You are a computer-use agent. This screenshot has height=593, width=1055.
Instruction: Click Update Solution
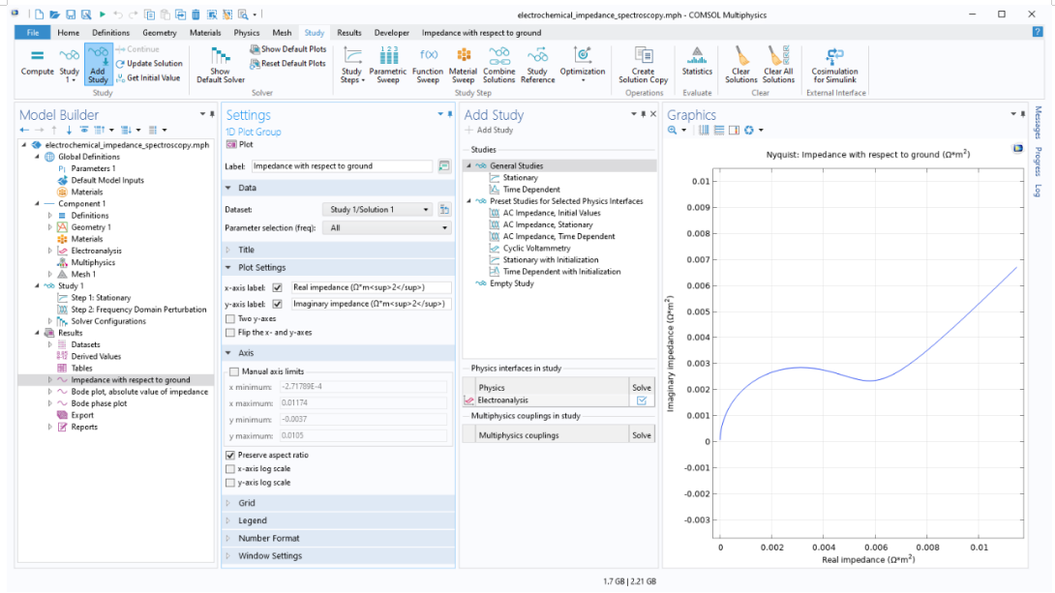point(149,64)
